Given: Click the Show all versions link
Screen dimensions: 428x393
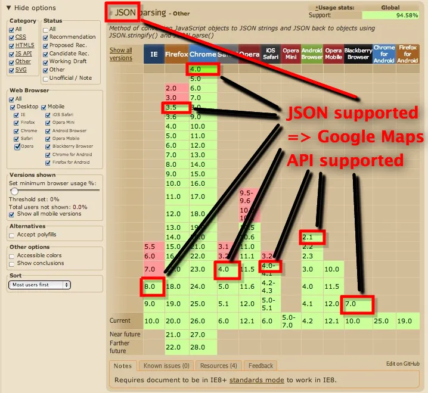Looking at the screenshot, I should [121, 54].
